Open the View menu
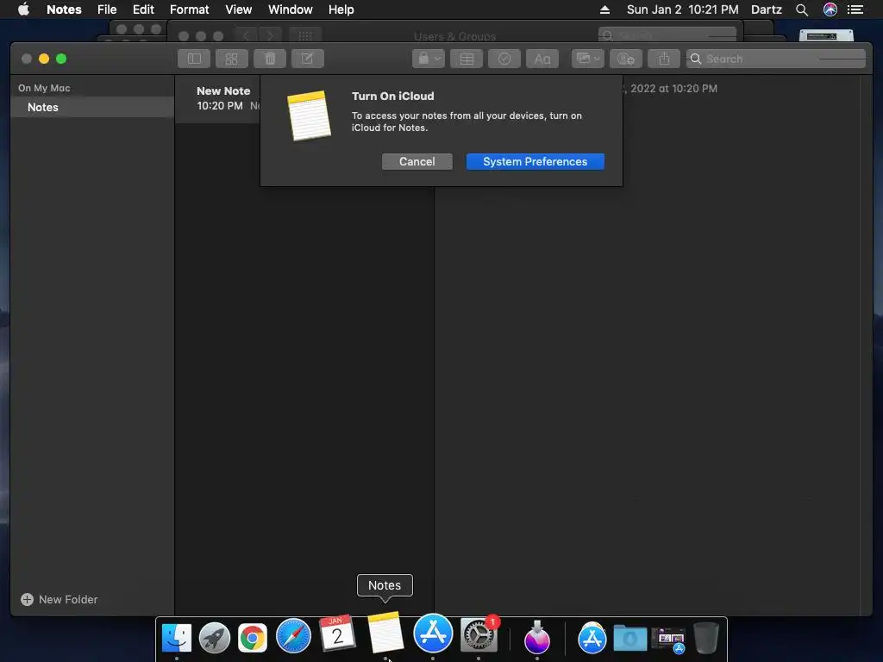The height and width of the screenshot is (662, 883). coord(238,9)
